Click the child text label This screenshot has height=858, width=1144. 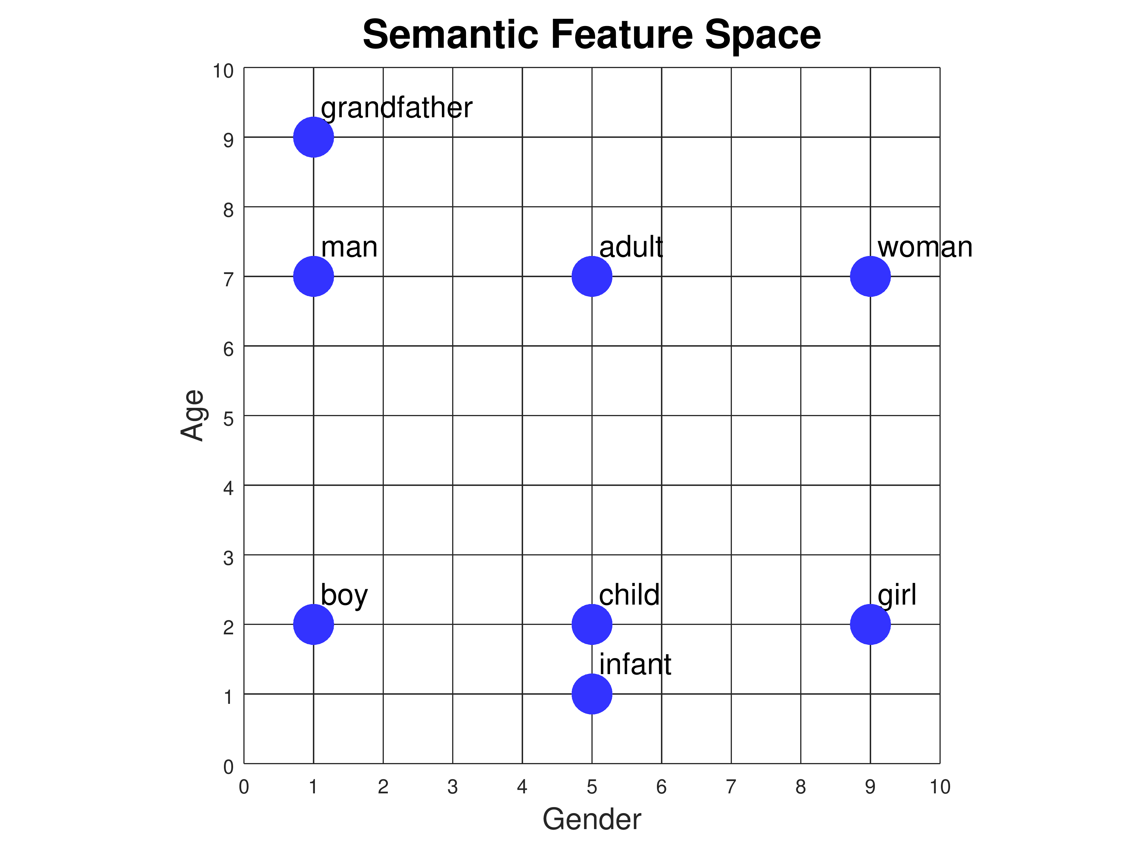click(629, 595)
